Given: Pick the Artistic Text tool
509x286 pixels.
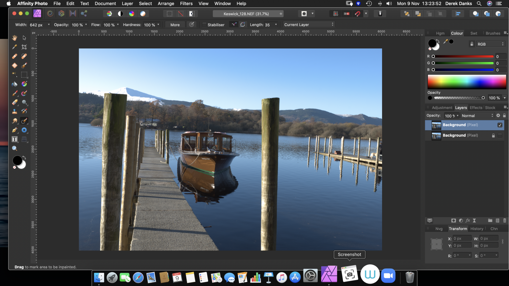Looking at the screenshot, I should pyautogui.click(x=15, y=139).
